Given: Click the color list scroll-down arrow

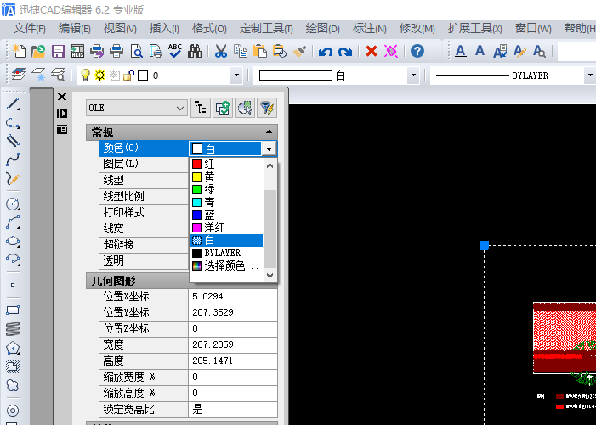Looking at the screenshot, I should coord(270,276).
